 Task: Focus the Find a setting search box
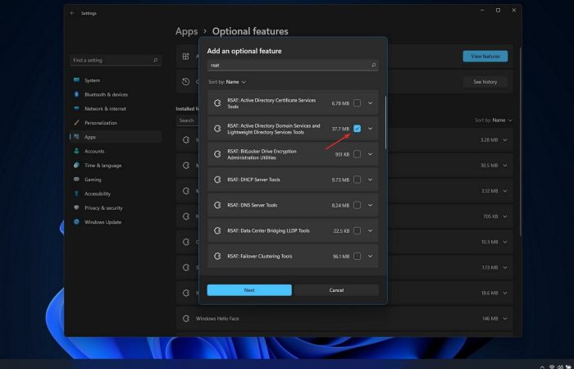(116, 60)
